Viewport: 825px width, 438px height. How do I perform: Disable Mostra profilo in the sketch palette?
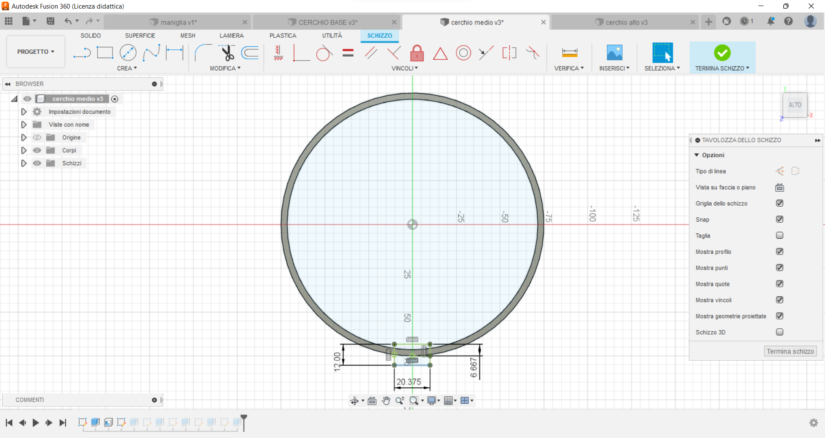(x=779, y=252)
